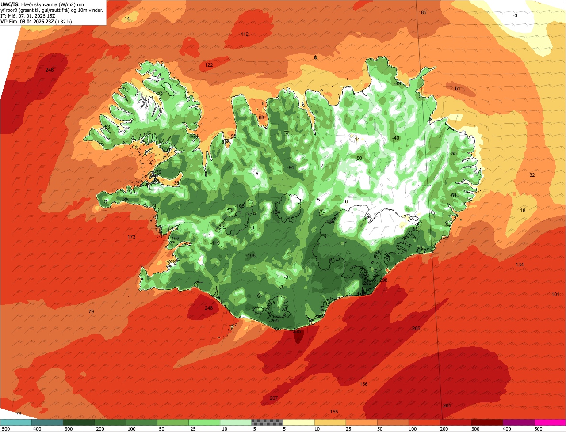
Task: Click the subtitle line starting 'yfirborð (grænt til'
Action: pyautogui.click(x=52, y=10)
